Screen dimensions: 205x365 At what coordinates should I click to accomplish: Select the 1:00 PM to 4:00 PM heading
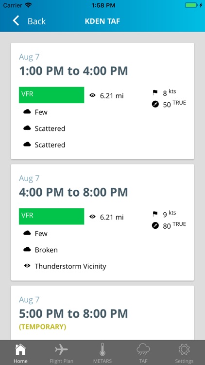[x=73, y=71]
